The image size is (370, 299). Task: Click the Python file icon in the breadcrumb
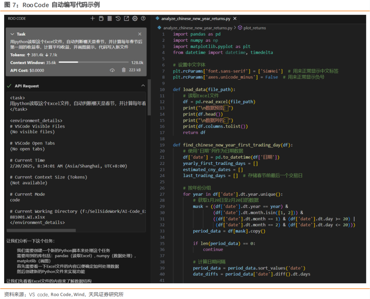[x=160, y=28]
